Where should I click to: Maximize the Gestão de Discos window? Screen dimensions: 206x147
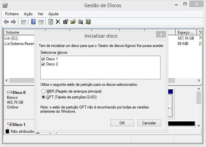tap(185, 4)
